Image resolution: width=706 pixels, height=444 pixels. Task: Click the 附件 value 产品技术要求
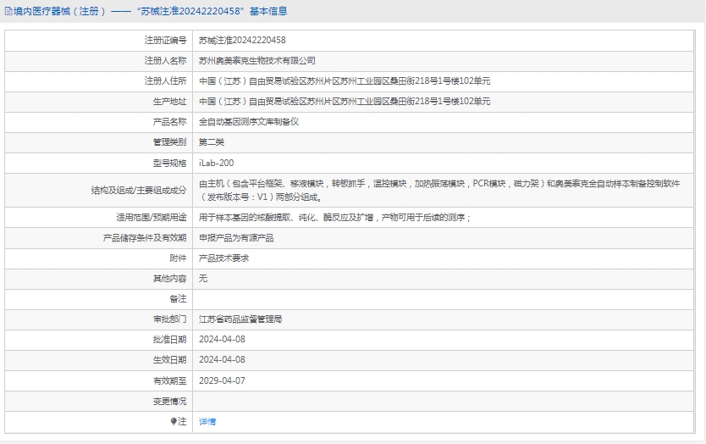point(223,258)
